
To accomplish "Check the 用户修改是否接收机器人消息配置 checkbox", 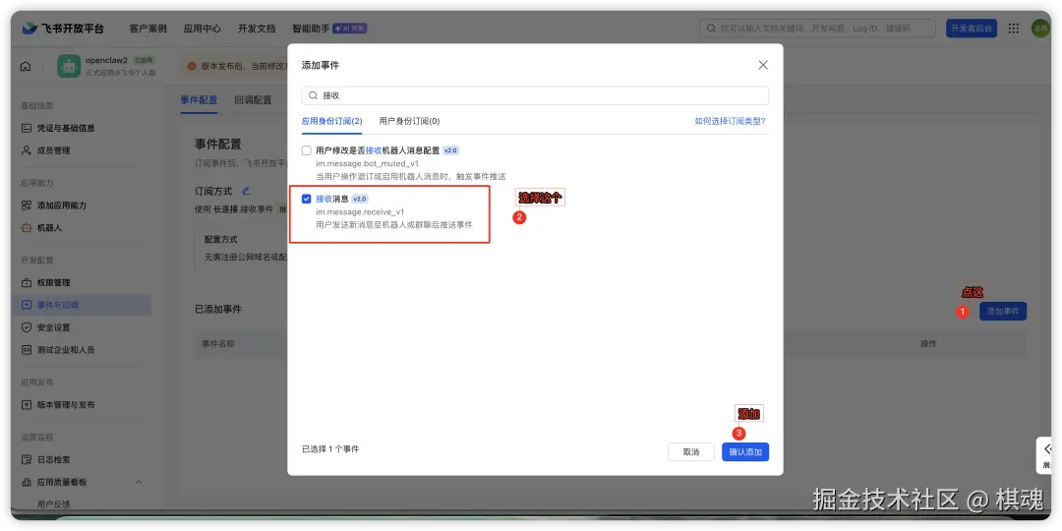I will point(307,150).
